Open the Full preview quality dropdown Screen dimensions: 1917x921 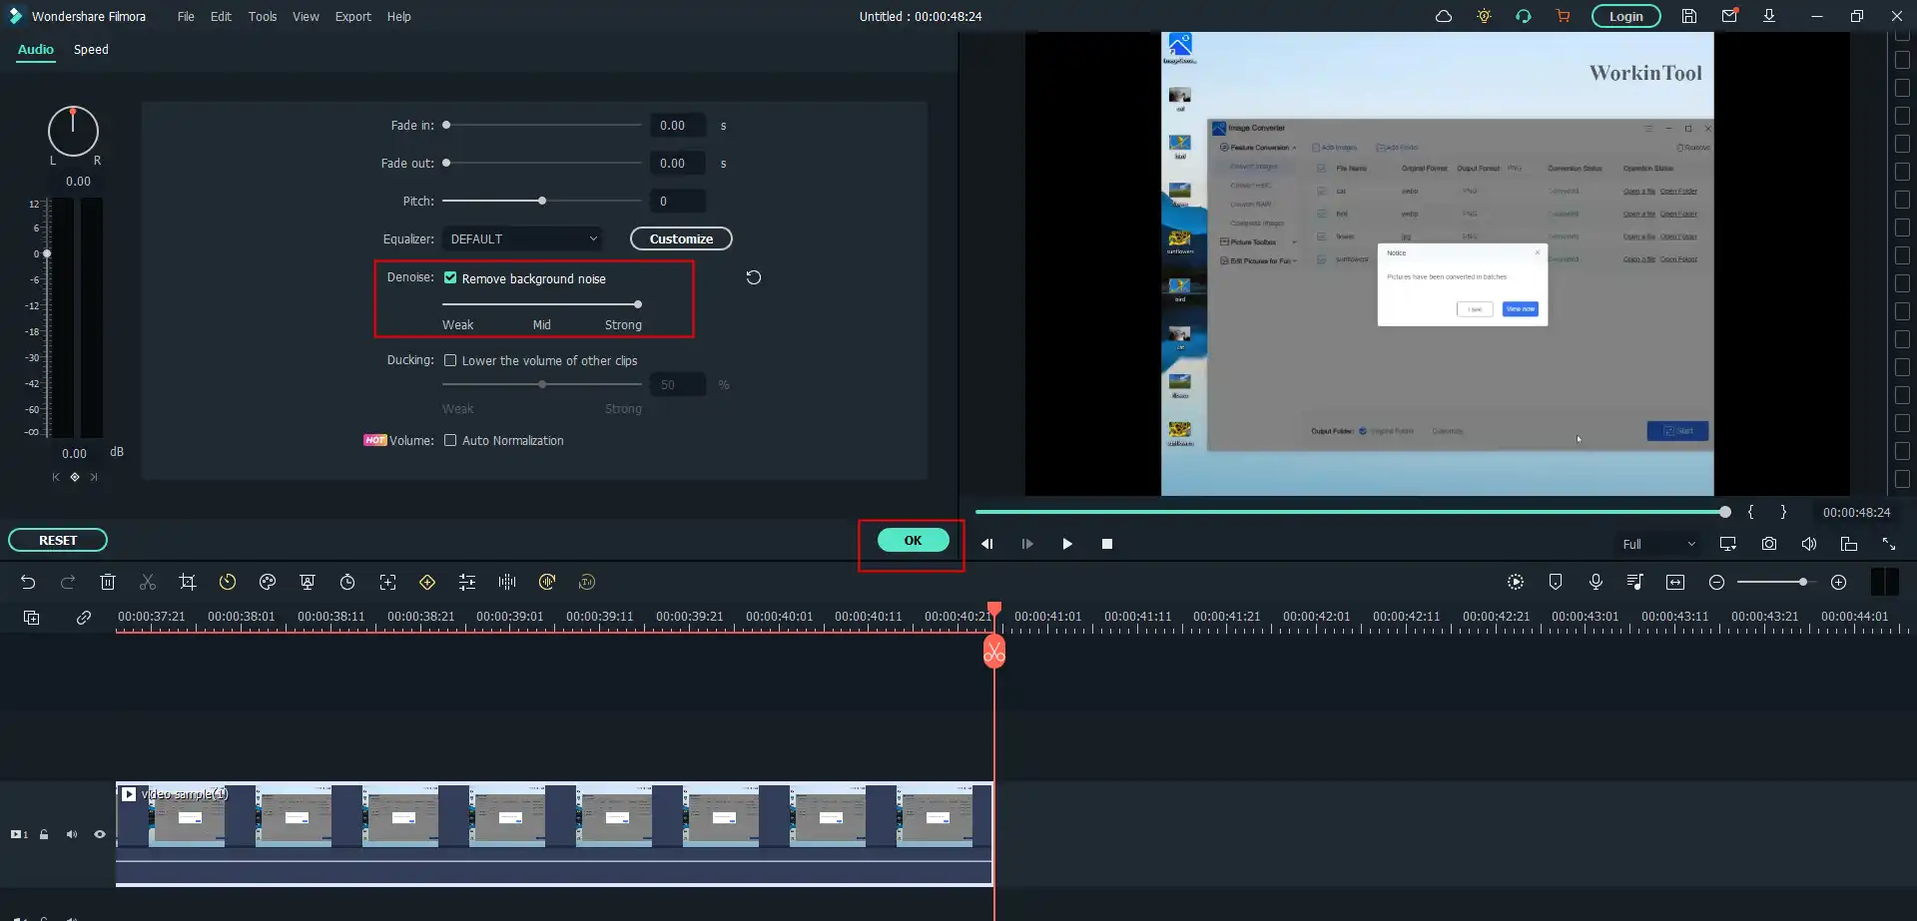coord(1658,544)
